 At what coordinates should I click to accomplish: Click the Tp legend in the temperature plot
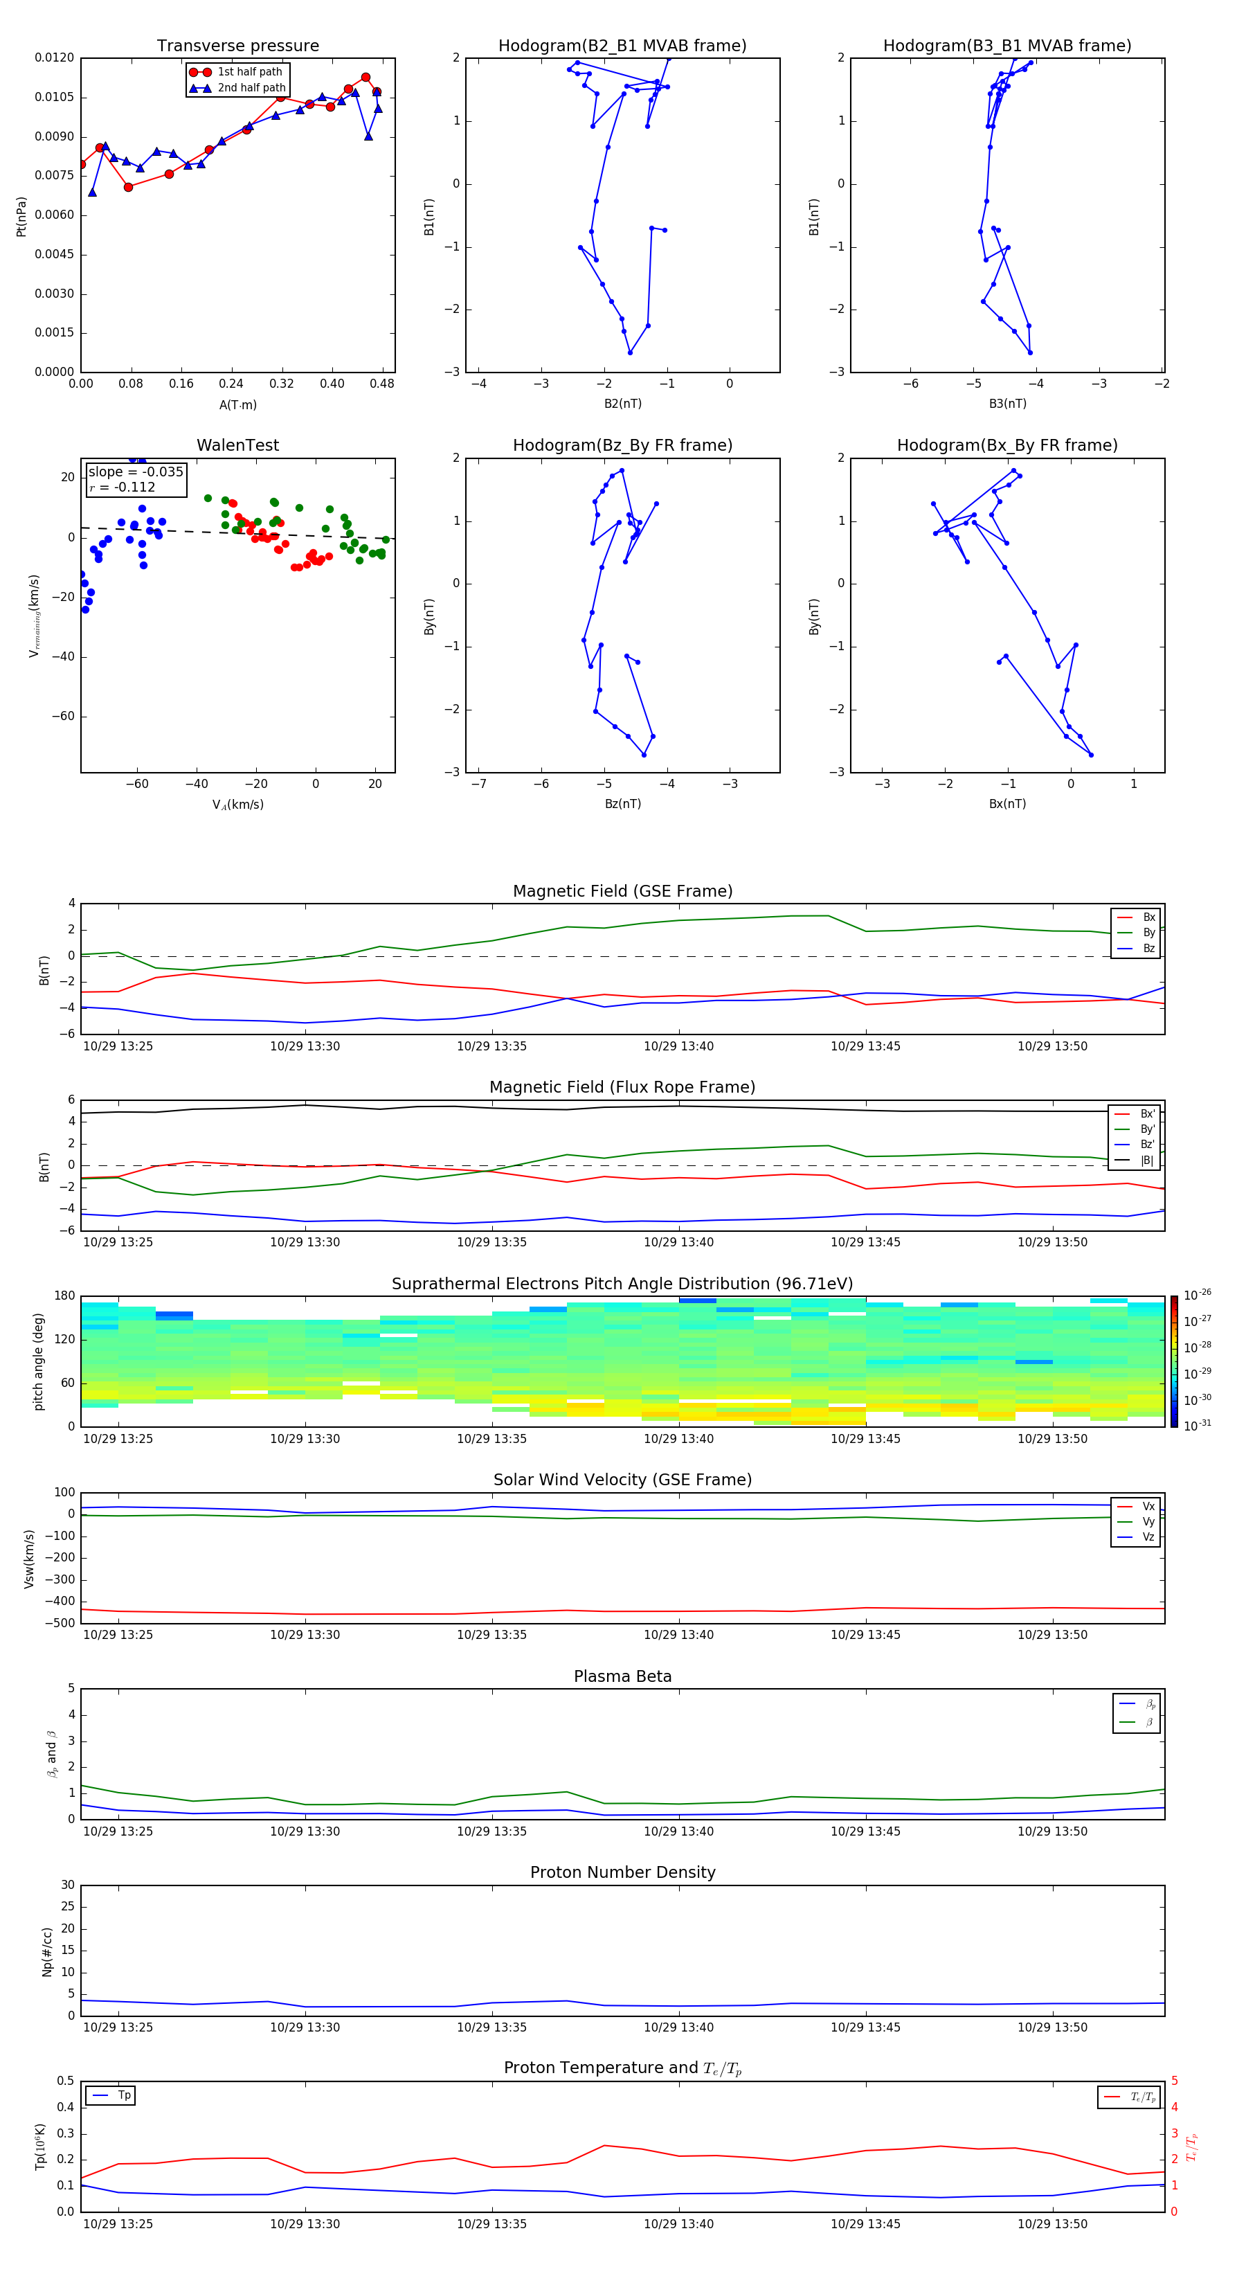pyautogui.click(x=111, y=2095)
